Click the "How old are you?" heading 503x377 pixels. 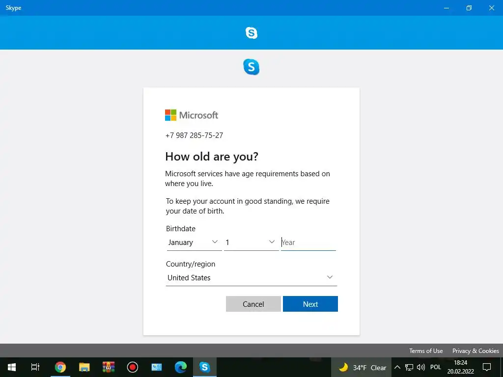[211, 157]
